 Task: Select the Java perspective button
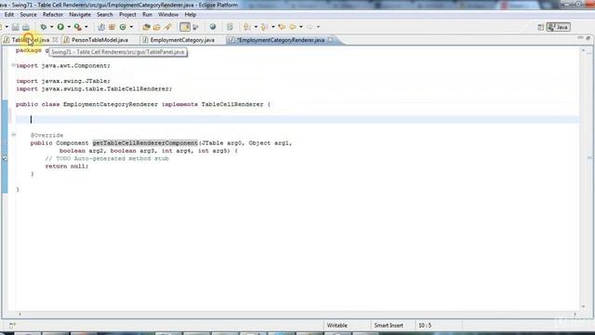[558, 27]
